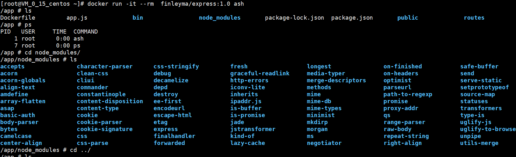The height and width of the screenshot is (157, 516).
Task: Click the http-errors module entry
Action: click(249, 80)
